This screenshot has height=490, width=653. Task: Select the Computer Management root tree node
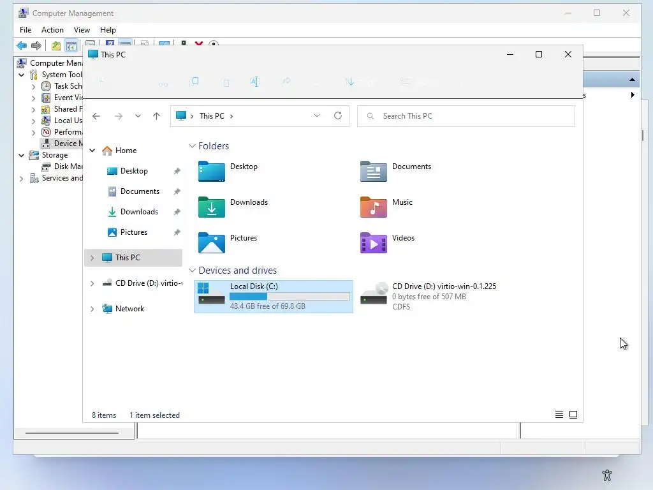pyautogui.click(x=56, y=63)
